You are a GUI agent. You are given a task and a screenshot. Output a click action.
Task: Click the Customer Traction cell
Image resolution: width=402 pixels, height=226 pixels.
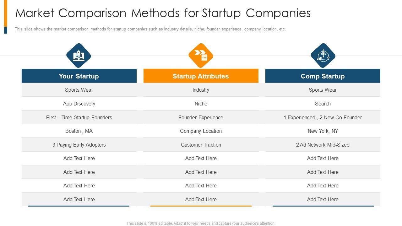click(201, 145)
